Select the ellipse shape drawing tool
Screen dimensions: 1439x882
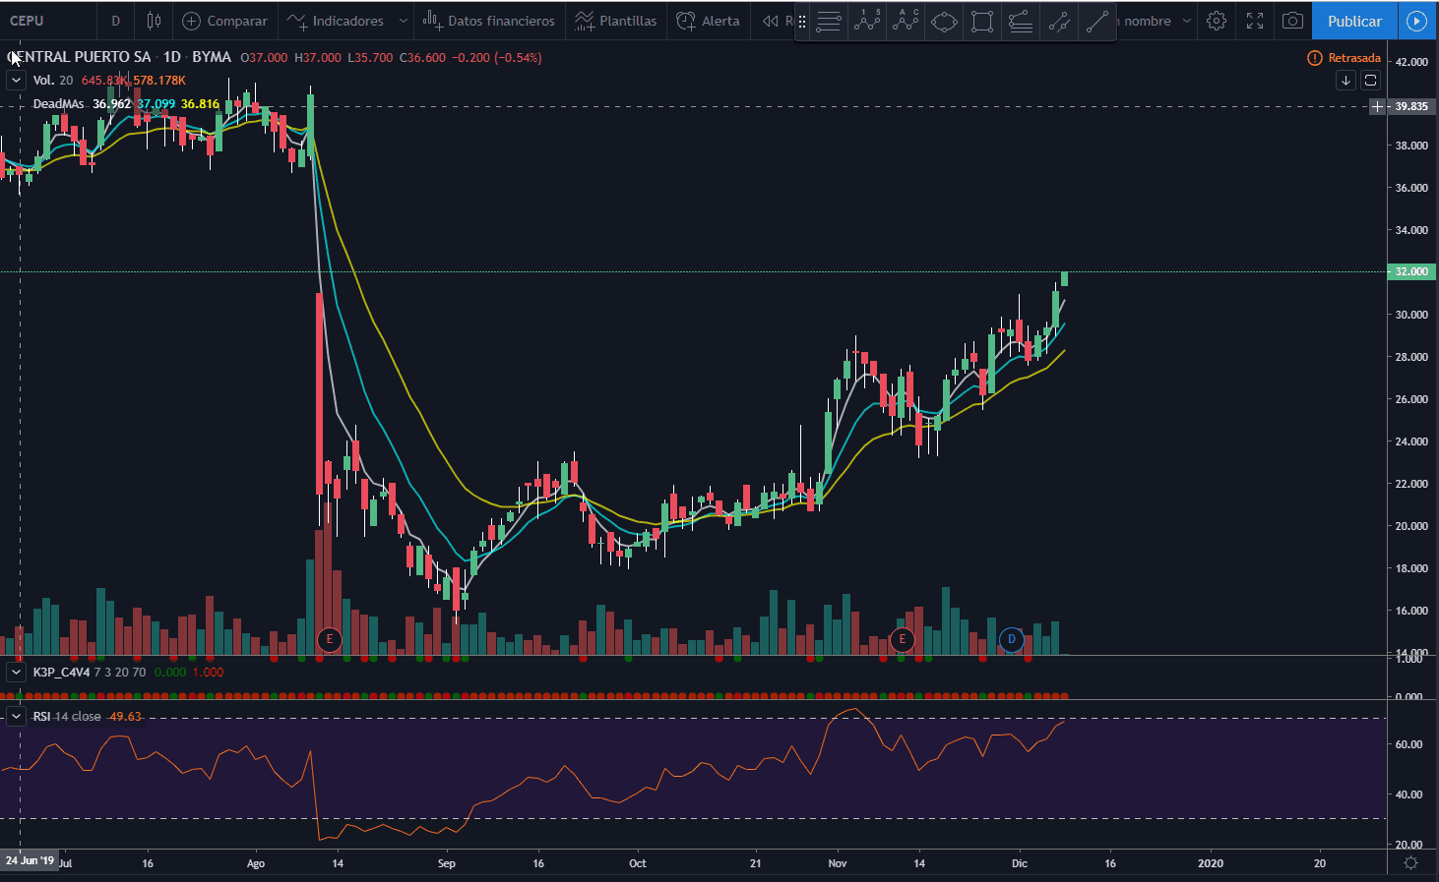(x=944, y=22)
